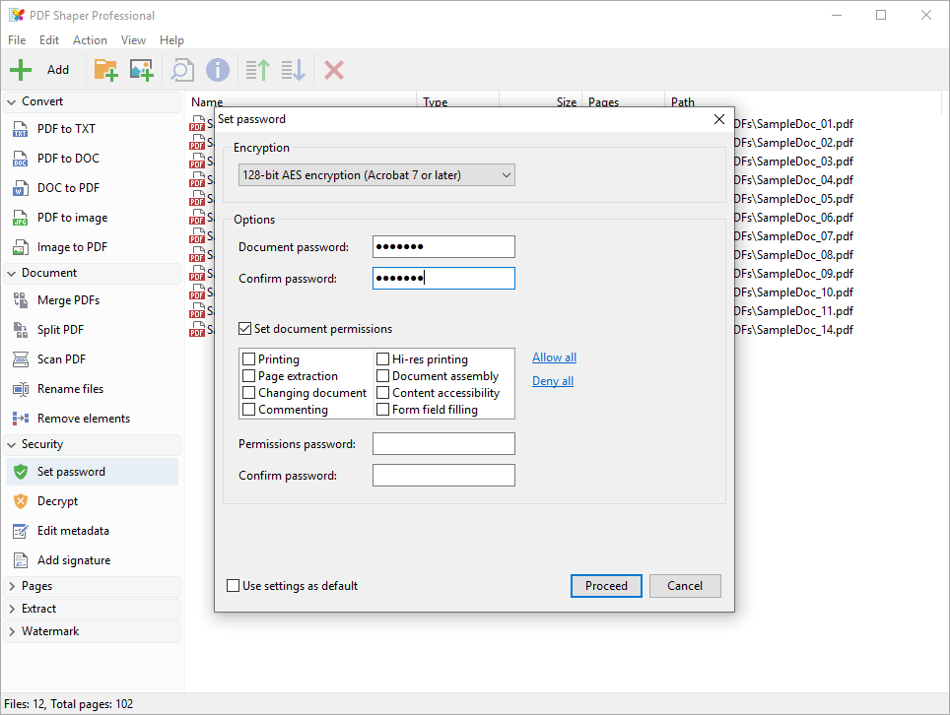Image resolution: width=950 pixels, height=715 pixels.
Task: Click the Add folder toolbar icon
Action: [x=105, y=70]
